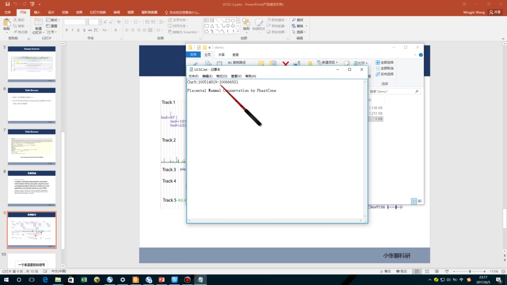Click red X delete icon in Explorer ribbon

click(285, 63)
